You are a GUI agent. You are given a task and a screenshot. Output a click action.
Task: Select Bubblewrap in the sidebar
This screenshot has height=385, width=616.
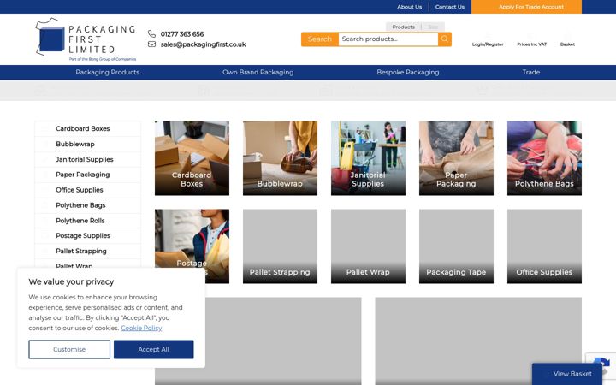87,145
